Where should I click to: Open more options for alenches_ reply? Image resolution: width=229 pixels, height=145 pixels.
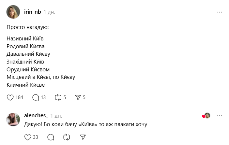(x=220, y=116)
